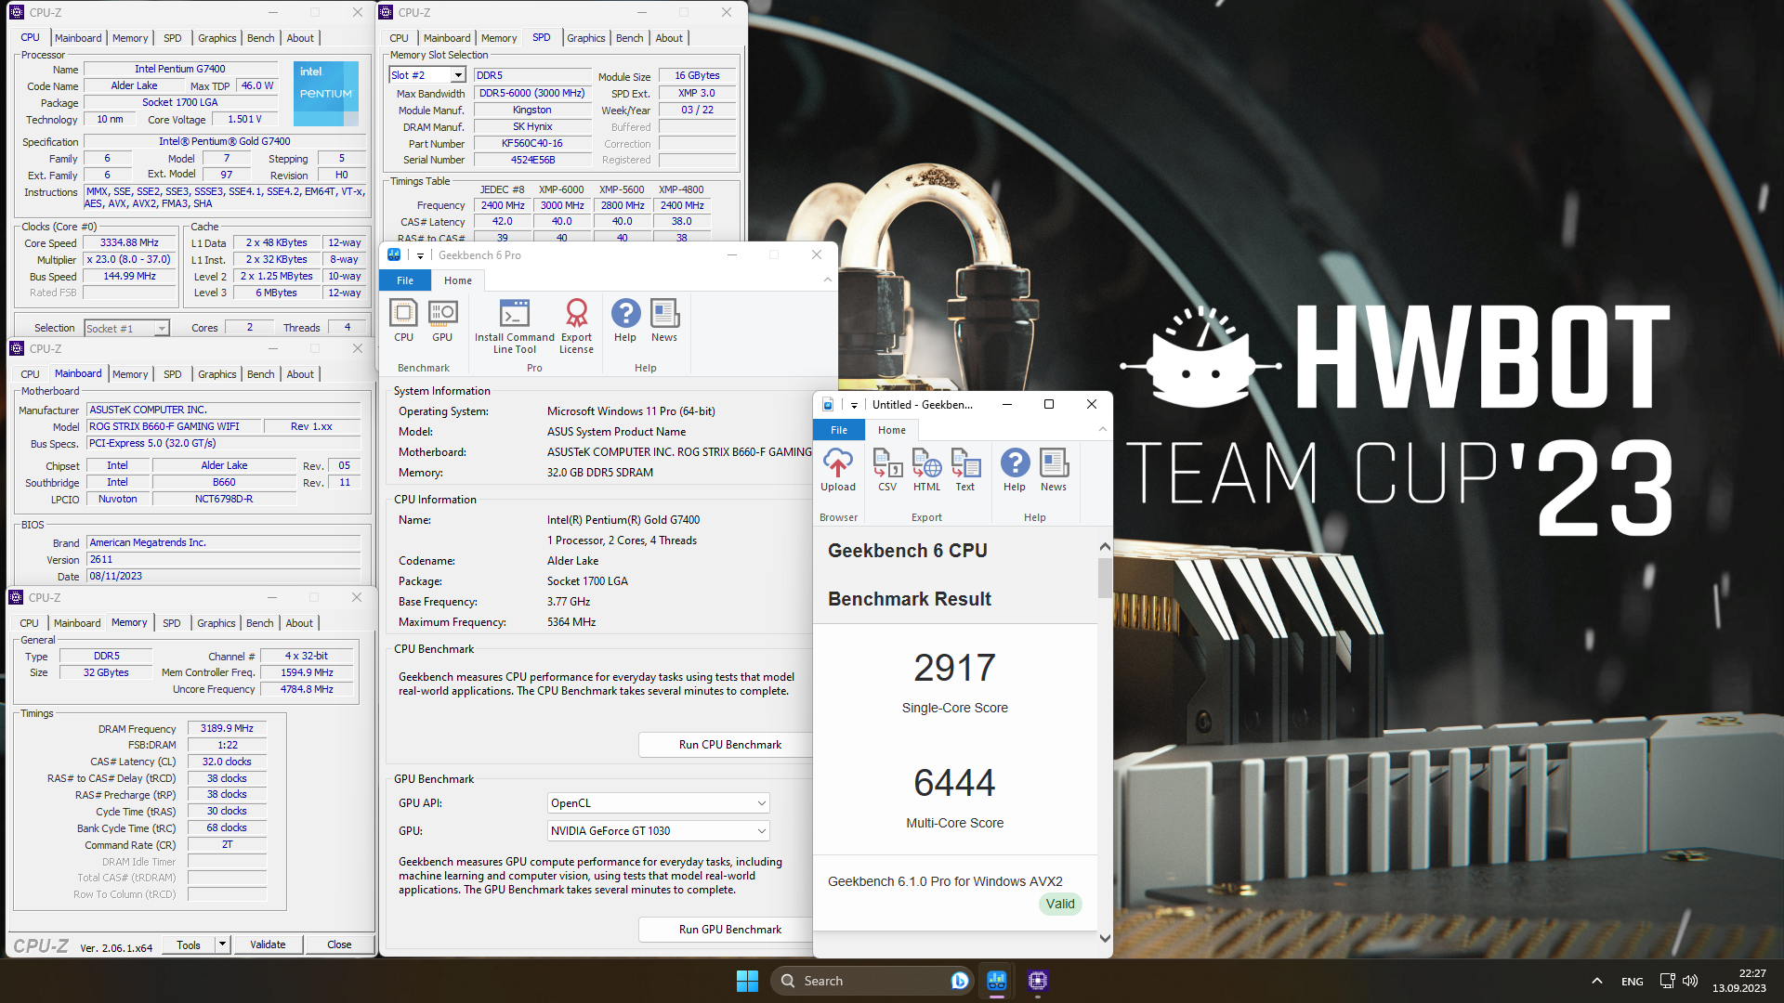Image resolution: width=1784 pixels, height=1003 pixels.
Task: Select Home tab in the Untitled Geekbench window
Action: (892, 430)
